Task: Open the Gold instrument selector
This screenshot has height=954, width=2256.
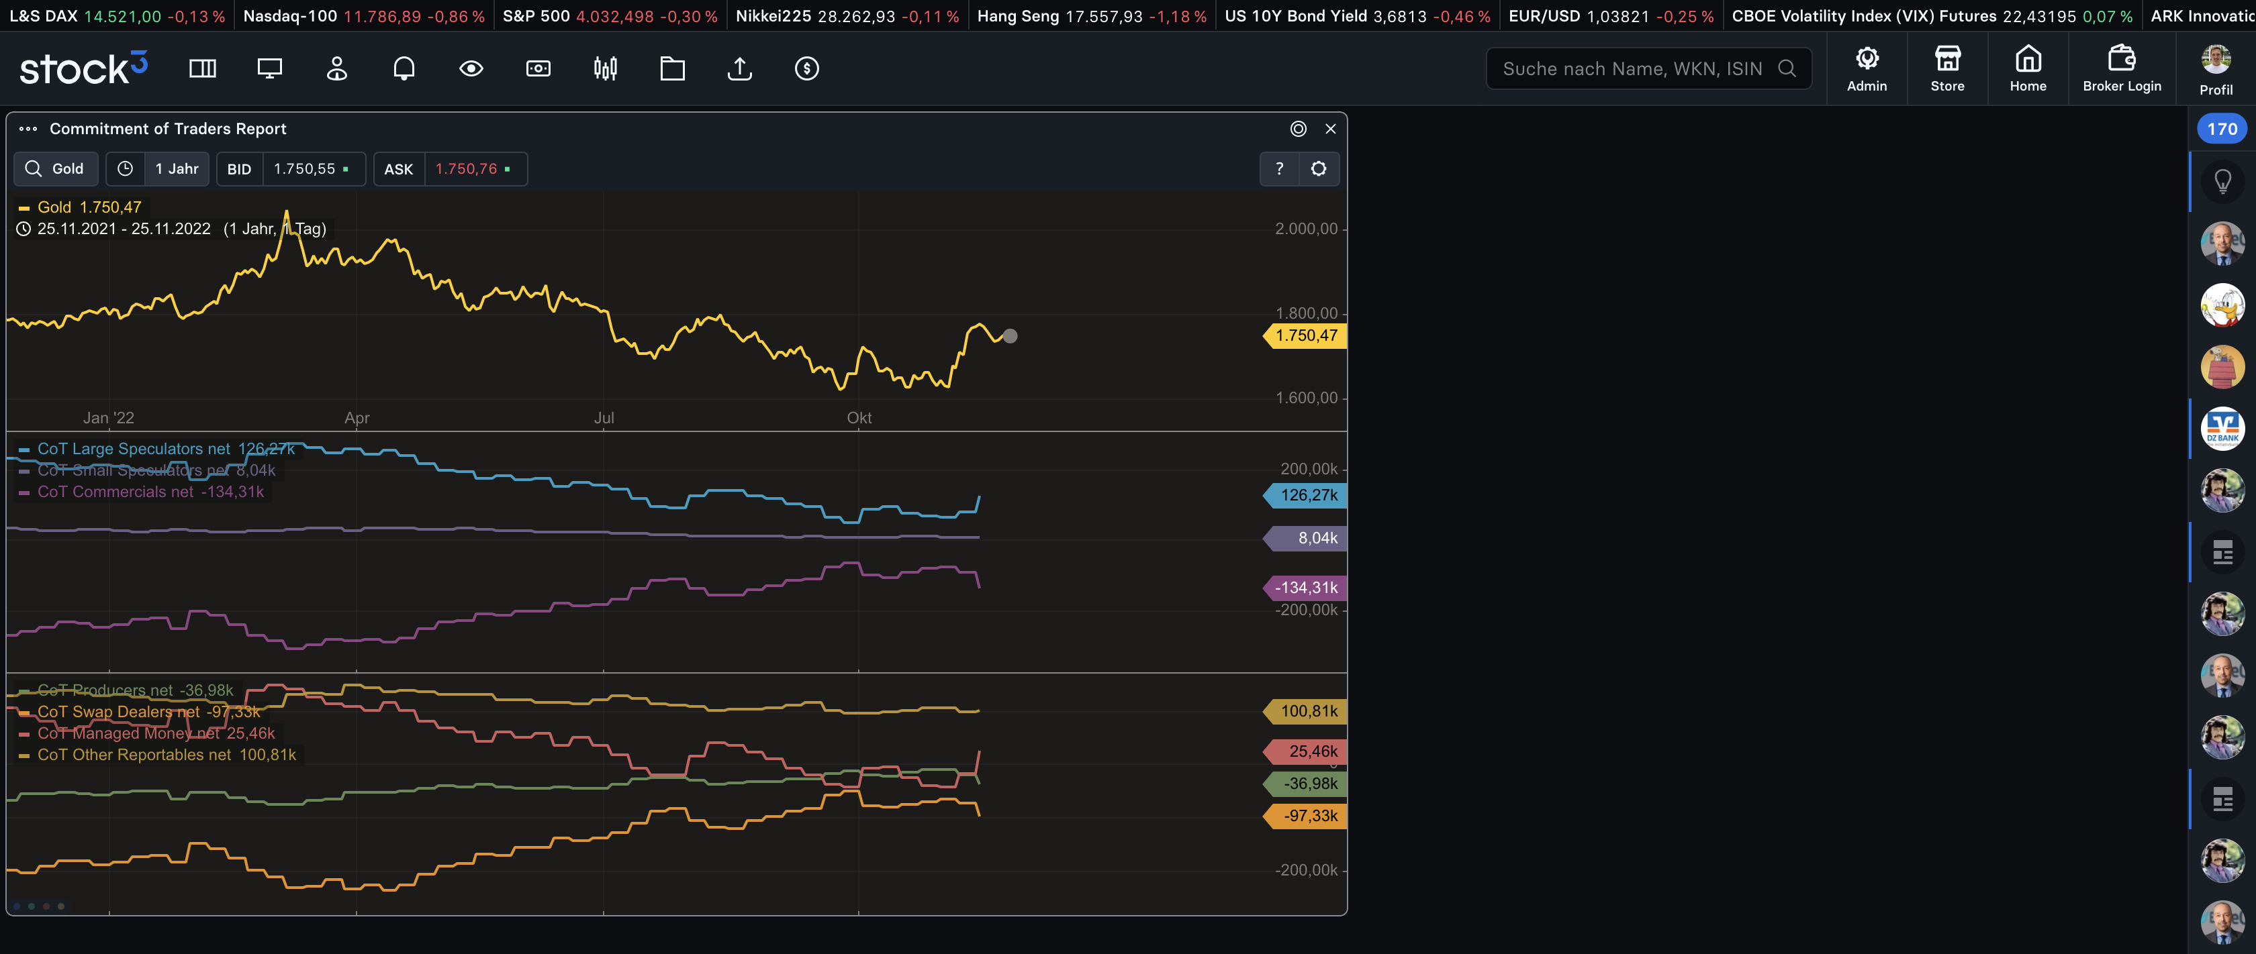Action: pyautogui.click(x=55, y=169)
